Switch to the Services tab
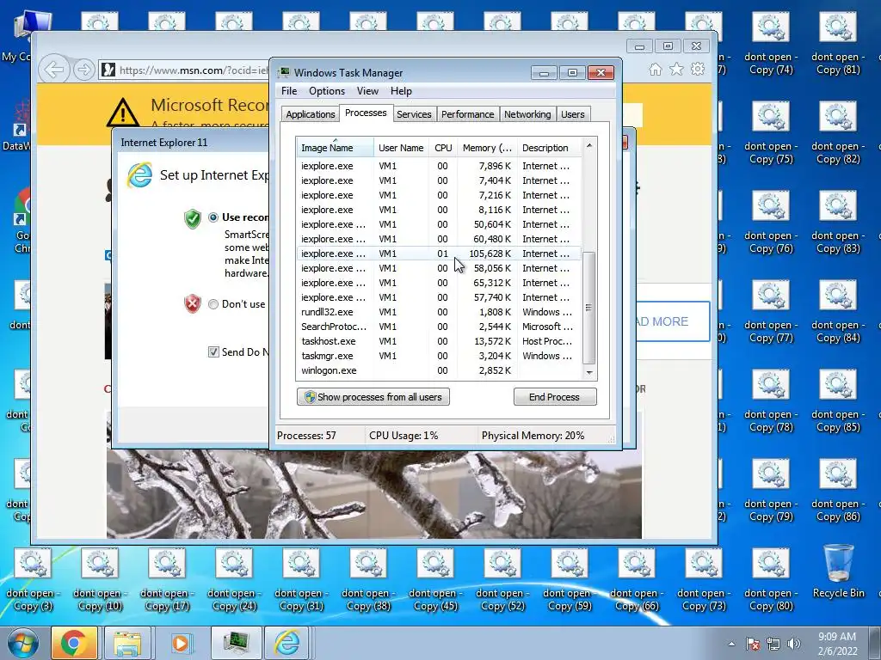The width and height of the screenshot is (881, 660). click(414, 114)
